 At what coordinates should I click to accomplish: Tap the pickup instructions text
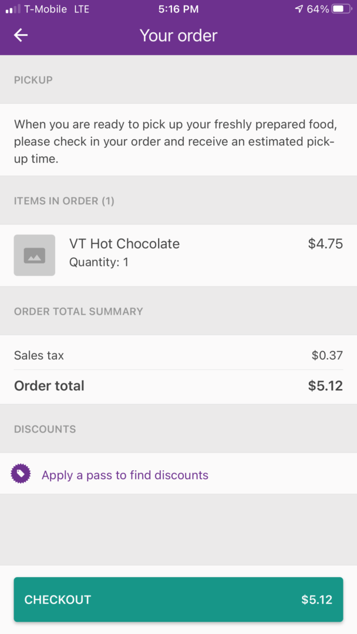pyautogui.click(x=175, y=141)
